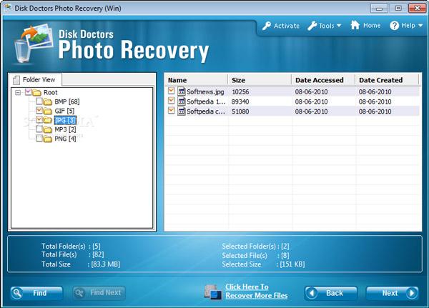Open Click Here To Recover More Files link
The image size is (429, 308).
click(257, 292)
